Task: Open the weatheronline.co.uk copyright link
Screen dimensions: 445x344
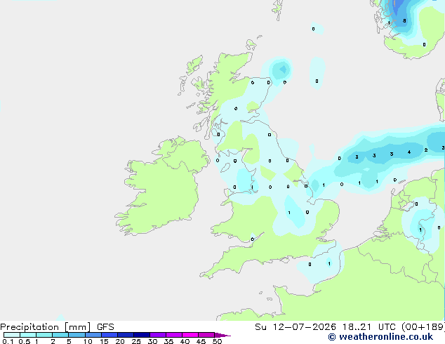Action: [x=380, y=337]
